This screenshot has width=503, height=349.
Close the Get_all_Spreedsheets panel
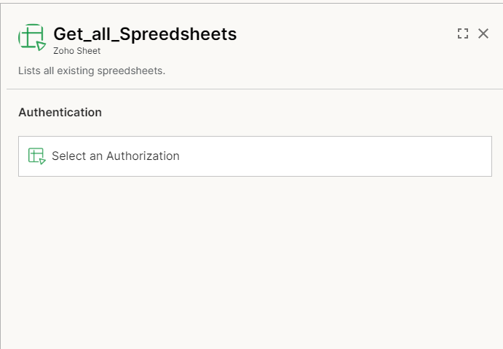pos(483,33)
